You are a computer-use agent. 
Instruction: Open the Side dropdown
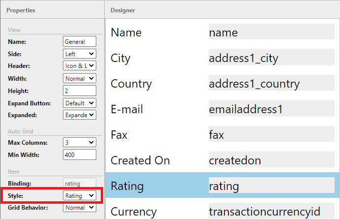click(x=80, y=54)
